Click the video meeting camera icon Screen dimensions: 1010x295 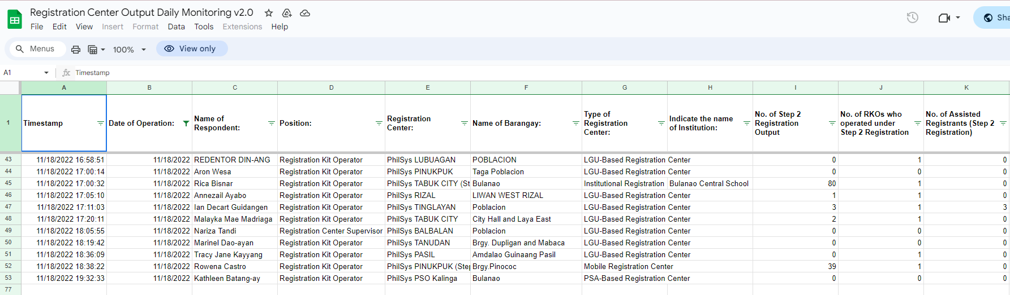click(944, 17)
